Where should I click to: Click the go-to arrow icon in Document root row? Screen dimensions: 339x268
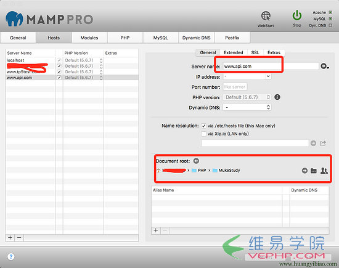coord(304,171)
